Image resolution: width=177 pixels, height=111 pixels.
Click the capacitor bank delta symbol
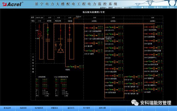60,51
